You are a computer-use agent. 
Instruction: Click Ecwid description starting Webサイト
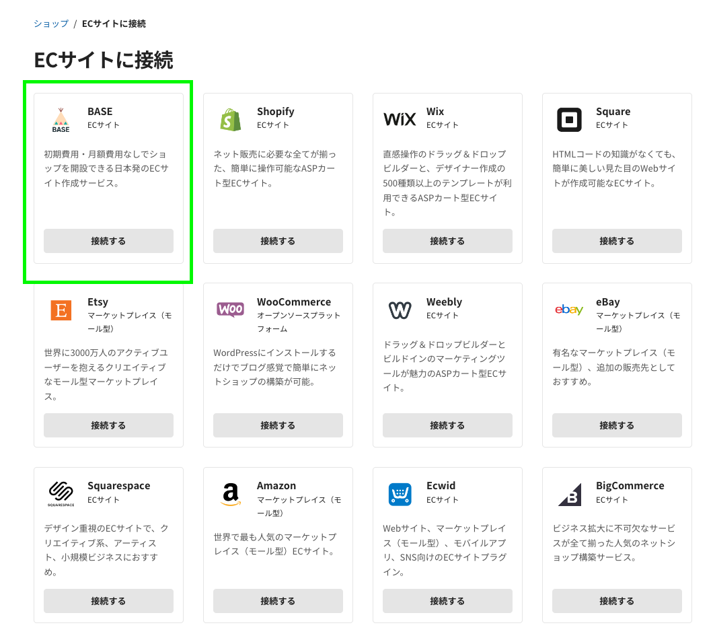(x=445, y=550)
